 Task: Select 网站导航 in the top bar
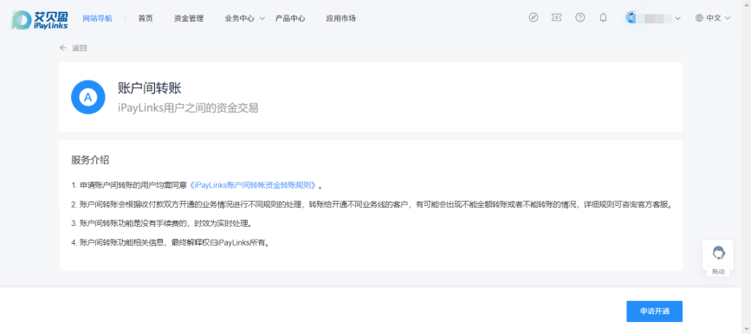click(x=98, y=18)
